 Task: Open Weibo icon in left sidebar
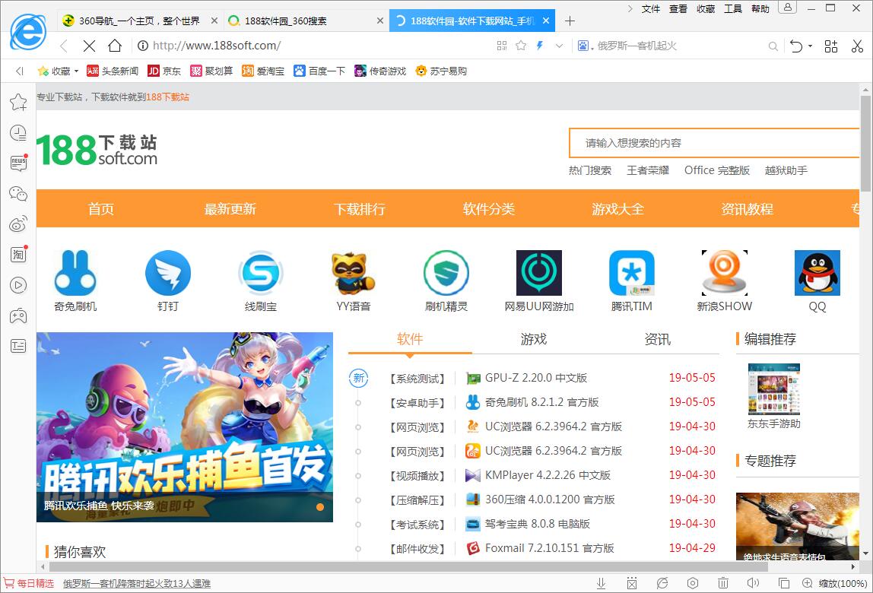(17, 224)
